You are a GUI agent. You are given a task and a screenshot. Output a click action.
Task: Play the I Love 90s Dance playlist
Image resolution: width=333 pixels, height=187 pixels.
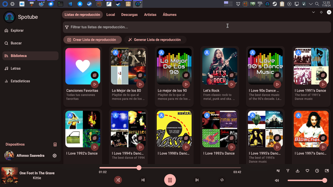coord(277,84)
